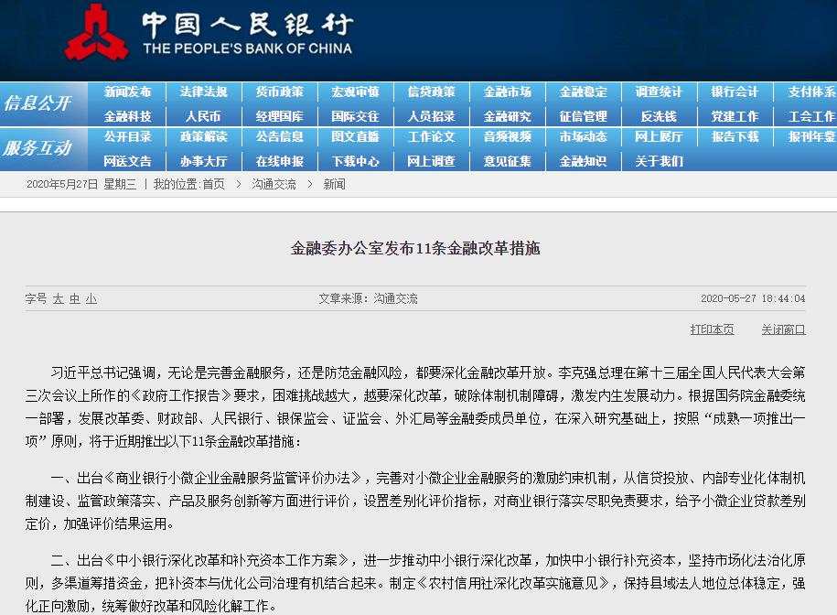This screenshot has height=615, width=837.
Task: Select 在线申报 in the navigation bar
Action: pyautogui.click(x=279, y=161)
